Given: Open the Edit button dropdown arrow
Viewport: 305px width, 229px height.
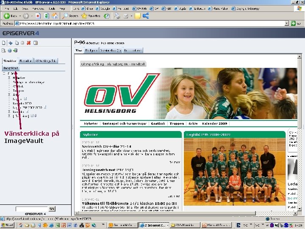Looking at the screenshot, I should point(131,16).
